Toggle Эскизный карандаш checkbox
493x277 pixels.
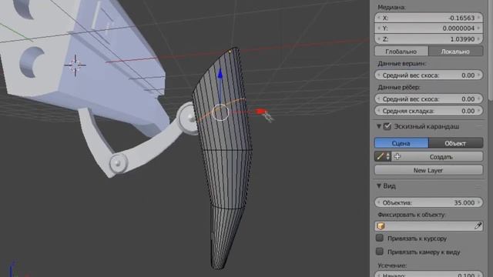point(387,126)
